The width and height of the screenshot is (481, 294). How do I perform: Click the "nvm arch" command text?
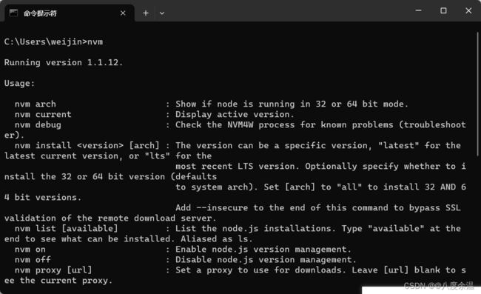(x=36, y=104)
